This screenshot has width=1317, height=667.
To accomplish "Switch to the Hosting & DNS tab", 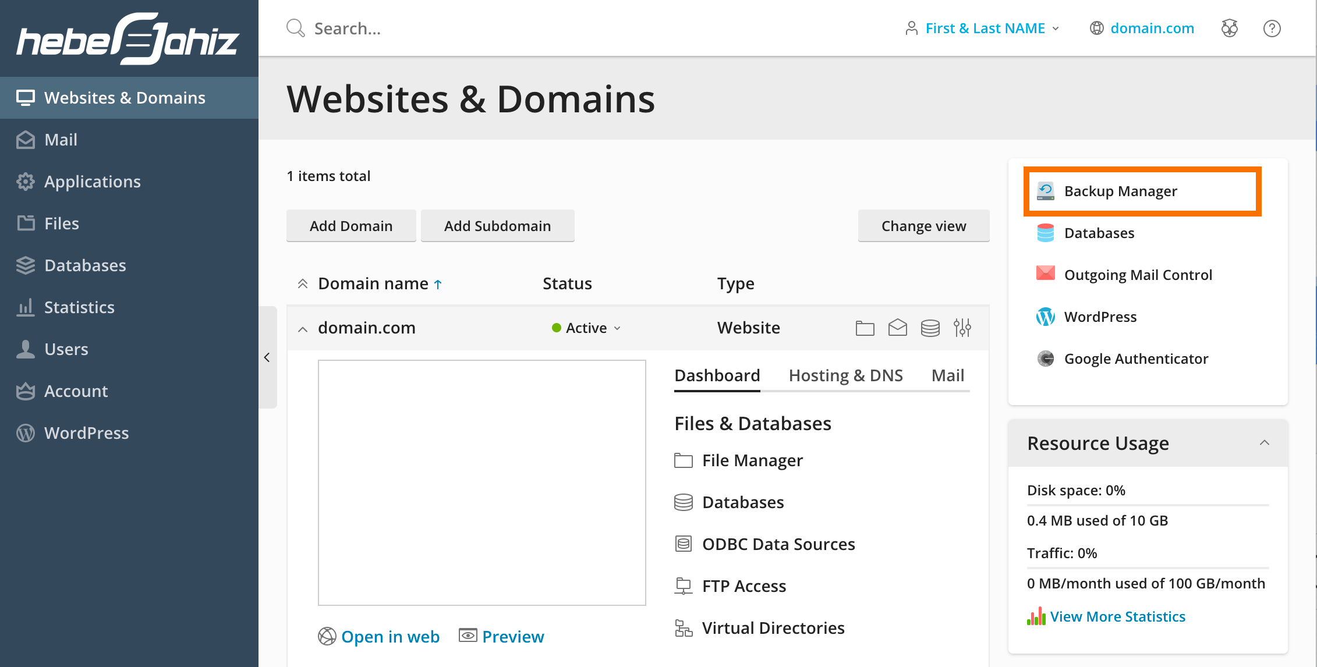I will click(x=846, y=376).
